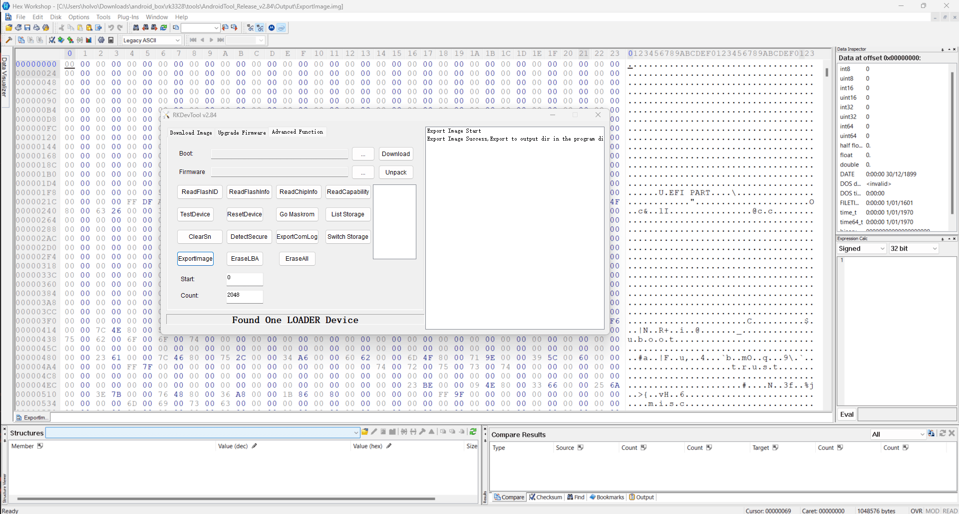Open the character distribution chart icon

point(89,40)
